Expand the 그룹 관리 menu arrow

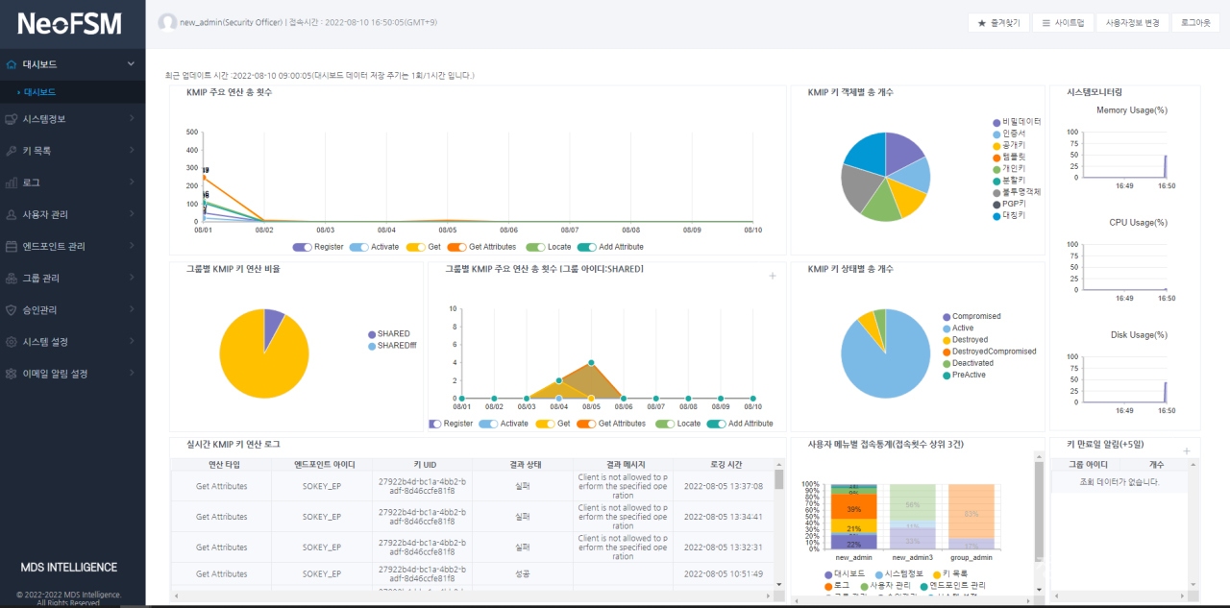click(132, 278)
